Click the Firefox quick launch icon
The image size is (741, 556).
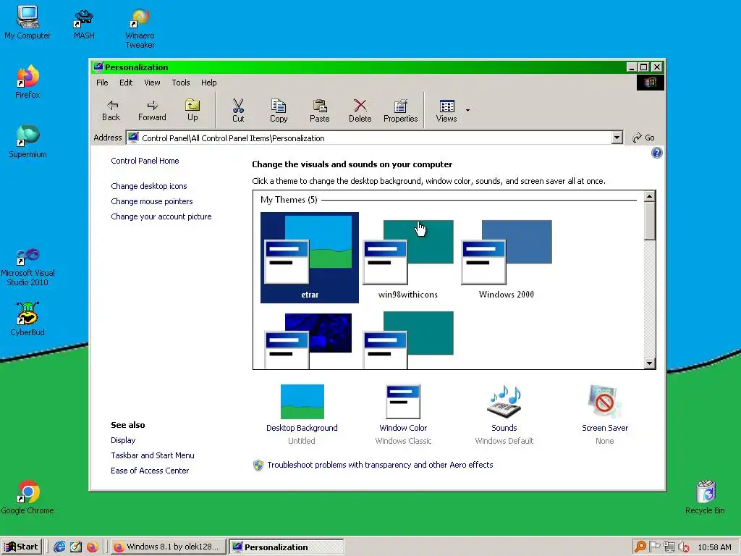click(x=92, y=547)
